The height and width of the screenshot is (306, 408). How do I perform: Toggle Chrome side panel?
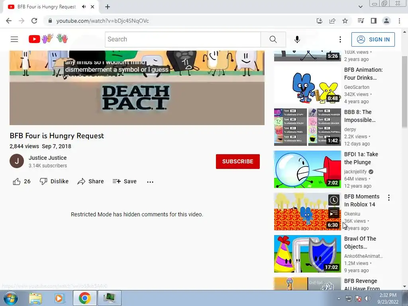(x=374, y=21)
